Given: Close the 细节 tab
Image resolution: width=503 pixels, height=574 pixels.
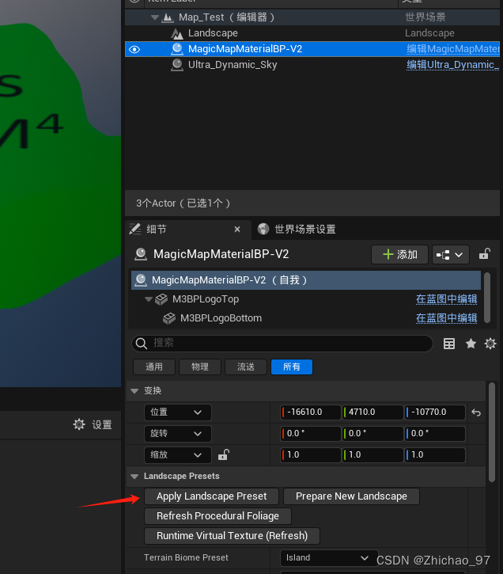Looking at the screenshot, I should (237, 229).
